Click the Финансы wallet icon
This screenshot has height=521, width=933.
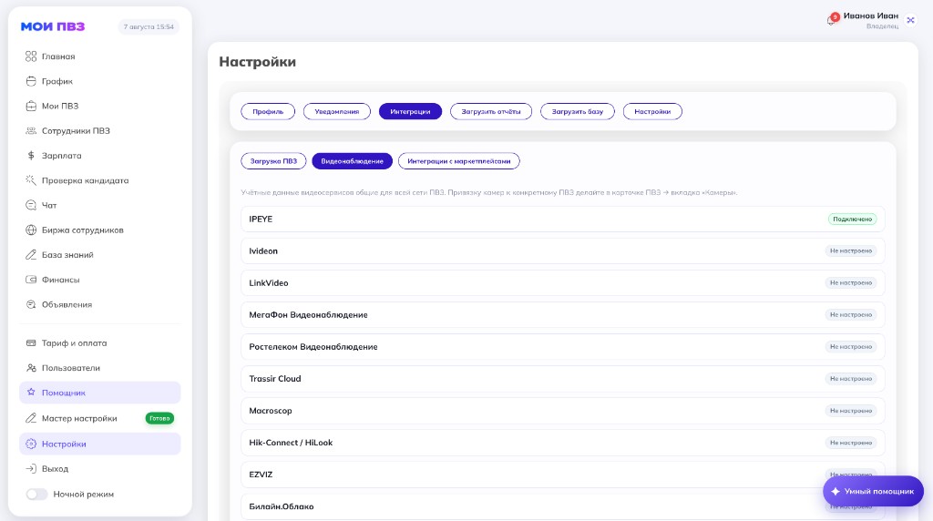click(31, 280)
